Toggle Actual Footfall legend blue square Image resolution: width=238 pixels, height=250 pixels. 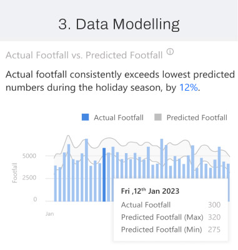pyautogui.click(x=85, y=117)
